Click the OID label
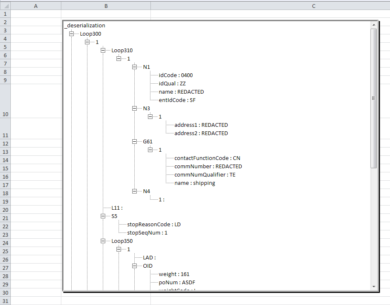Screen dimensions: 390x305 [x=148, y=266]
